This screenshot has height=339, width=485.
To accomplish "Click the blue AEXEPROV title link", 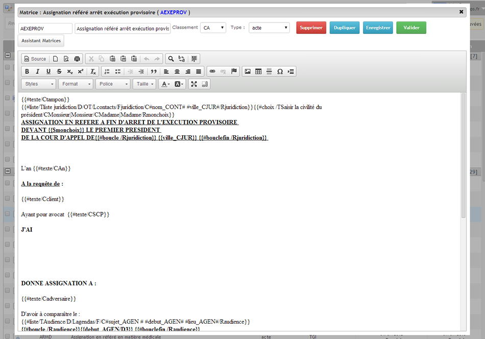I will [x=174, y=12].
